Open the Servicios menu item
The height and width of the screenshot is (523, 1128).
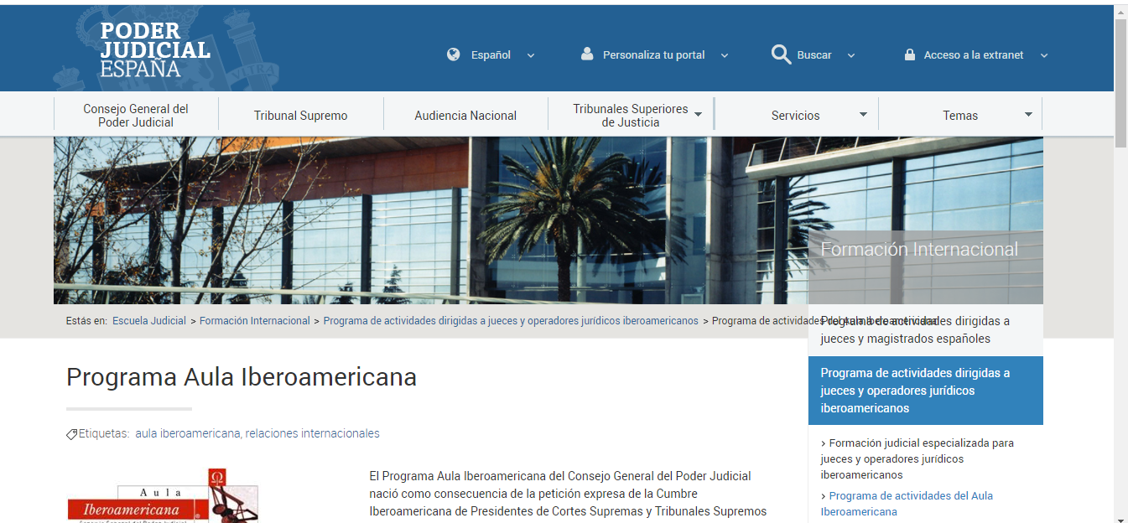tap(795, 116)
